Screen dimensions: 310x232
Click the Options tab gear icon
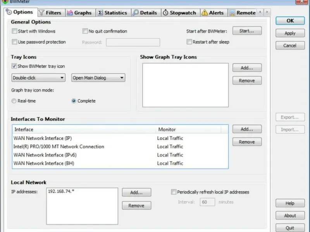9,12
